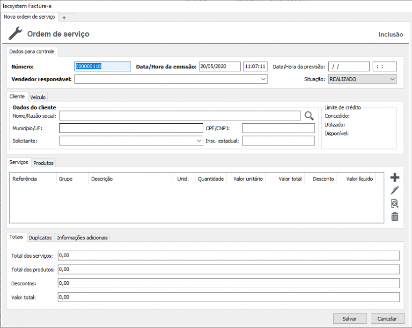This screenshot has height=328, width=412.
Task: Click the Data/Hora da emissão date field
Action: [x=219, y=67]
